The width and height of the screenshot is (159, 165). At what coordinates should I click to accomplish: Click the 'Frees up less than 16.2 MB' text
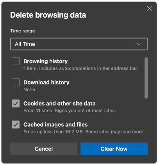(83, 132)
